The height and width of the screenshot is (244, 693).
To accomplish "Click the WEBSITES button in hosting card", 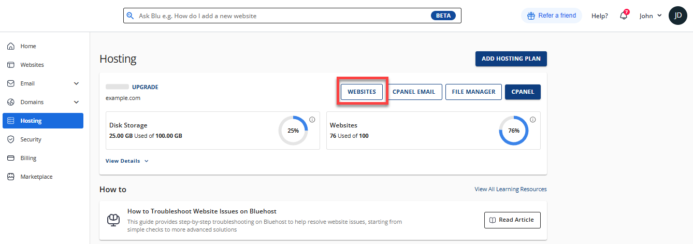I will [362, 92].
